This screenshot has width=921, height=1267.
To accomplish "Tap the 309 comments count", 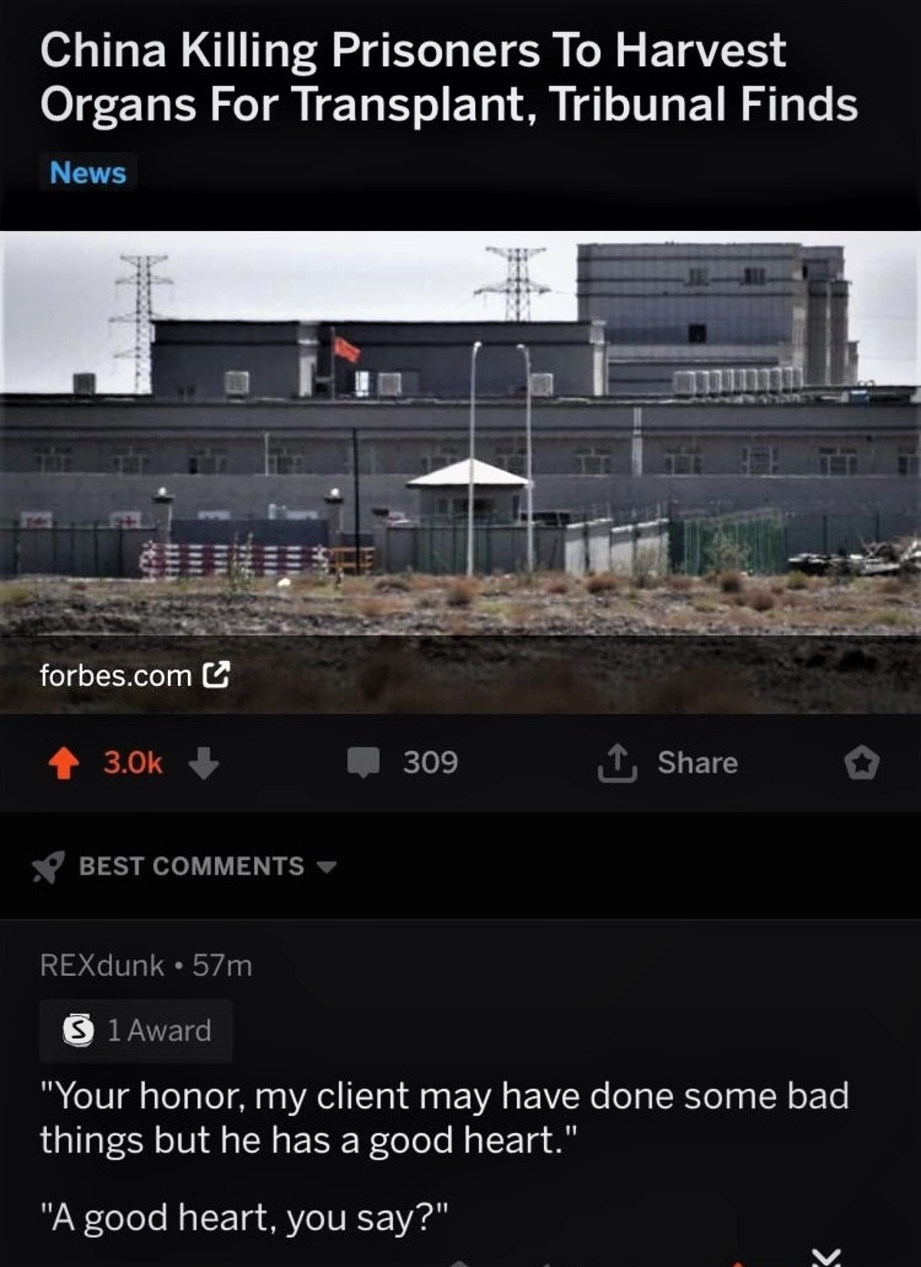I will (431, 763).
